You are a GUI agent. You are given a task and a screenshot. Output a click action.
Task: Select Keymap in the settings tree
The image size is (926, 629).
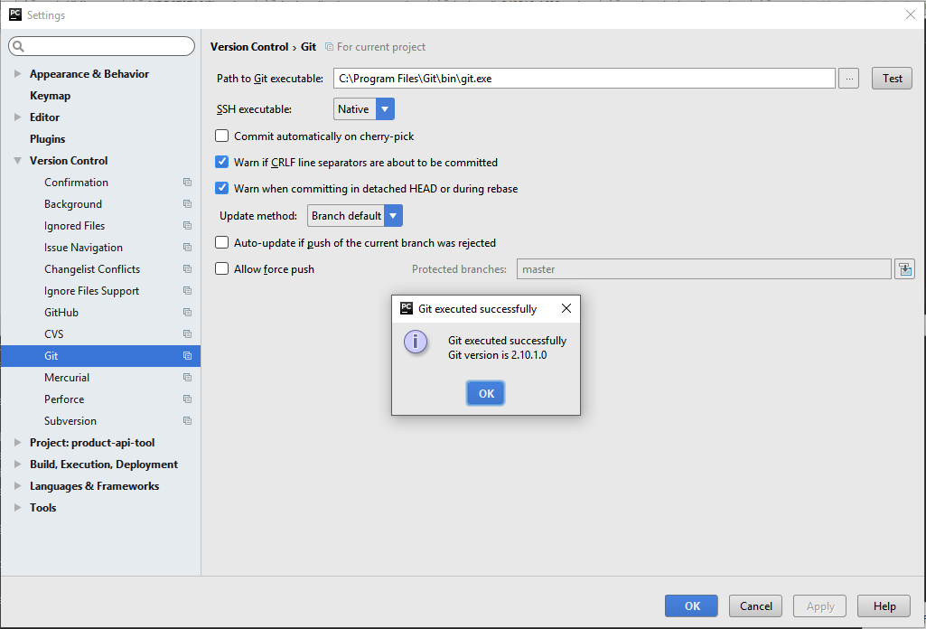(51, 96)
